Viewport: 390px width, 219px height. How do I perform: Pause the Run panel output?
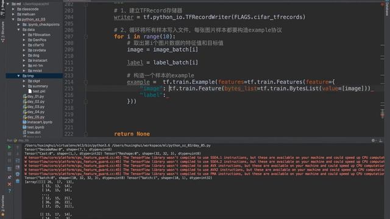[x=9, y=161]
